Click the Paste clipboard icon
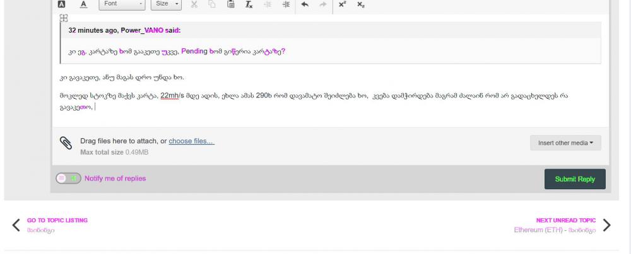631x254 pixels. [x=231, y=4]
